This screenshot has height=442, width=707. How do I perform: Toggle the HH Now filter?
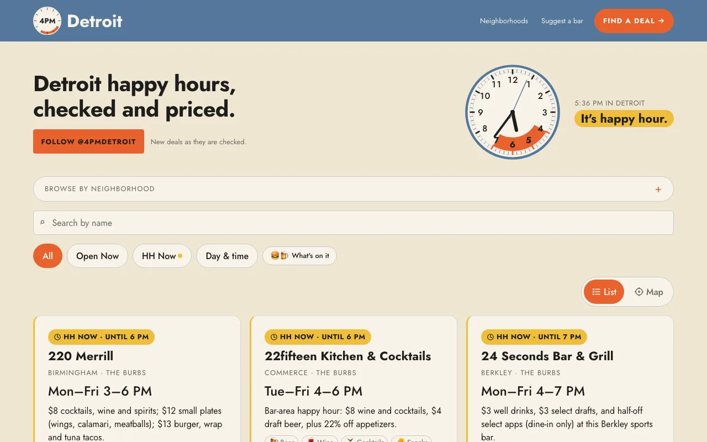click(162, 256)
